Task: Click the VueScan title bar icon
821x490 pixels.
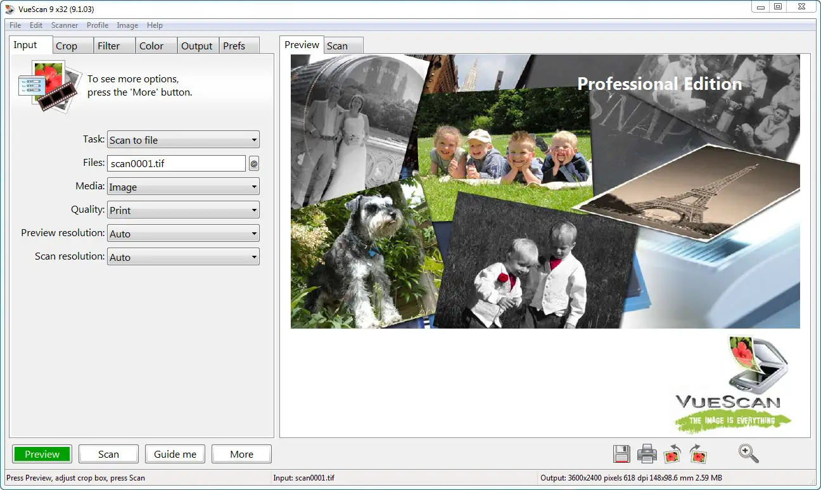Action: tap(10, 9)
